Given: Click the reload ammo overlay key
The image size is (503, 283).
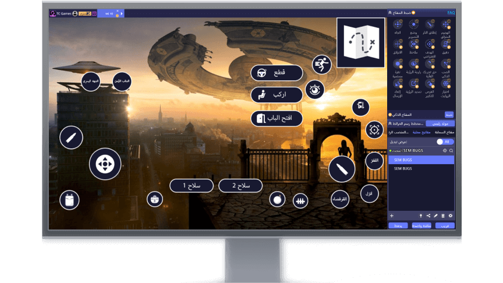Looking at the screenshot, I should (300, 201).
